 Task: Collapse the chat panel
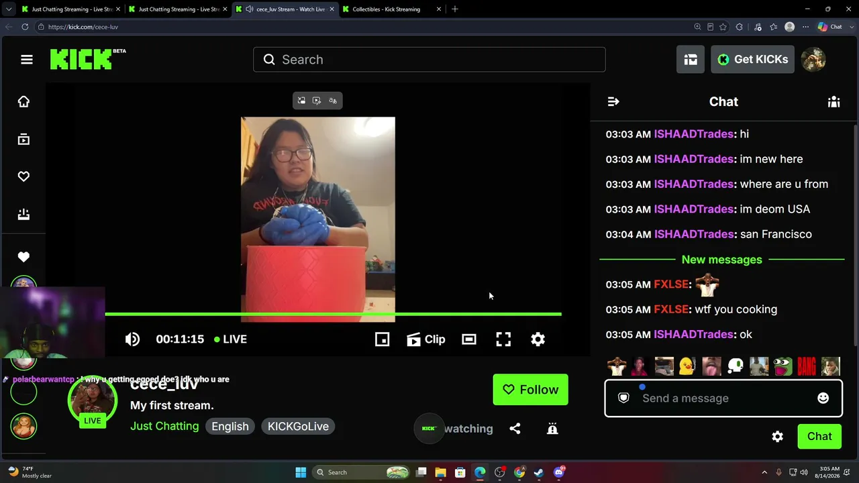pos(613,101)
